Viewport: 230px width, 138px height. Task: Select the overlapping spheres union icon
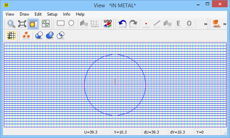(x=39, y=35)
